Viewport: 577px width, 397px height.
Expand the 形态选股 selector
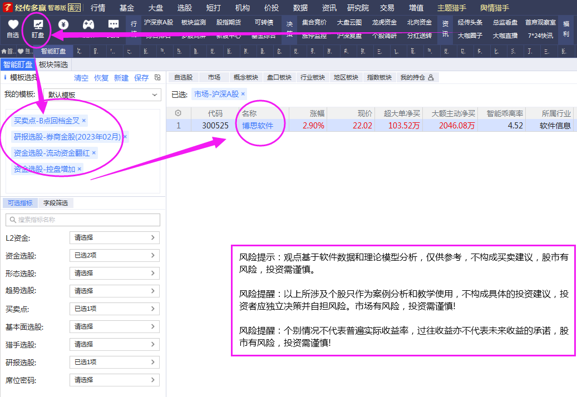point(115,273)
